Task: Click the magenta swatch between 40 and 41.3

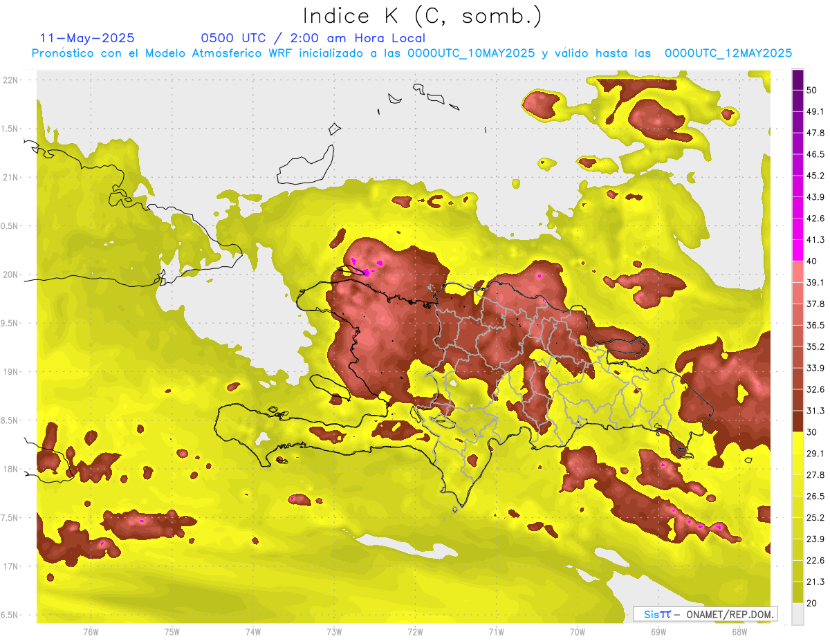Action: pos(797,250)
